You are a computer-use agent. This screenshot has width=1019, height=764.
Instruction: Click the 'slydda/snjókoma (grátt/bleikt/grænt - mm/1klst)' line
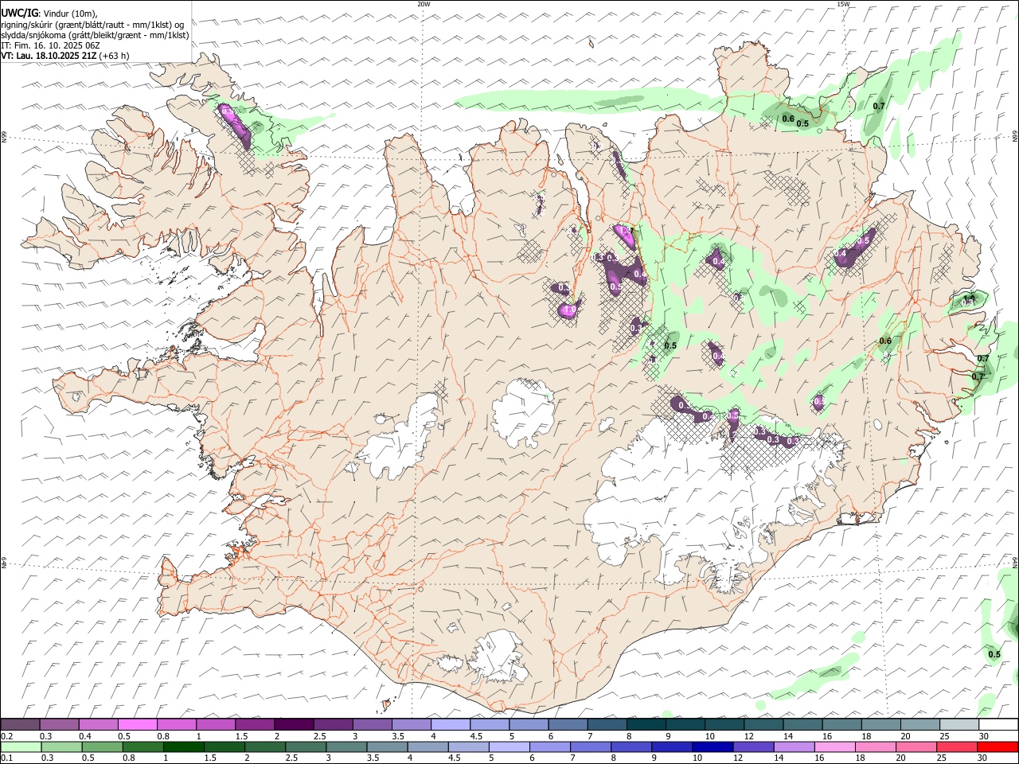pyautogui.click(x=95, y=35)
